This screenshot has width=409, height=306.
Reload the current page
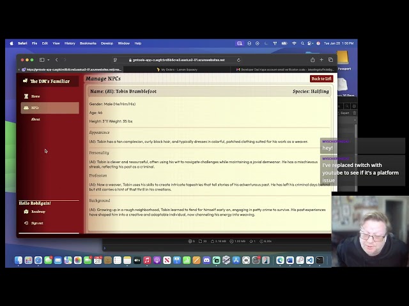click(x=238, y=60)
